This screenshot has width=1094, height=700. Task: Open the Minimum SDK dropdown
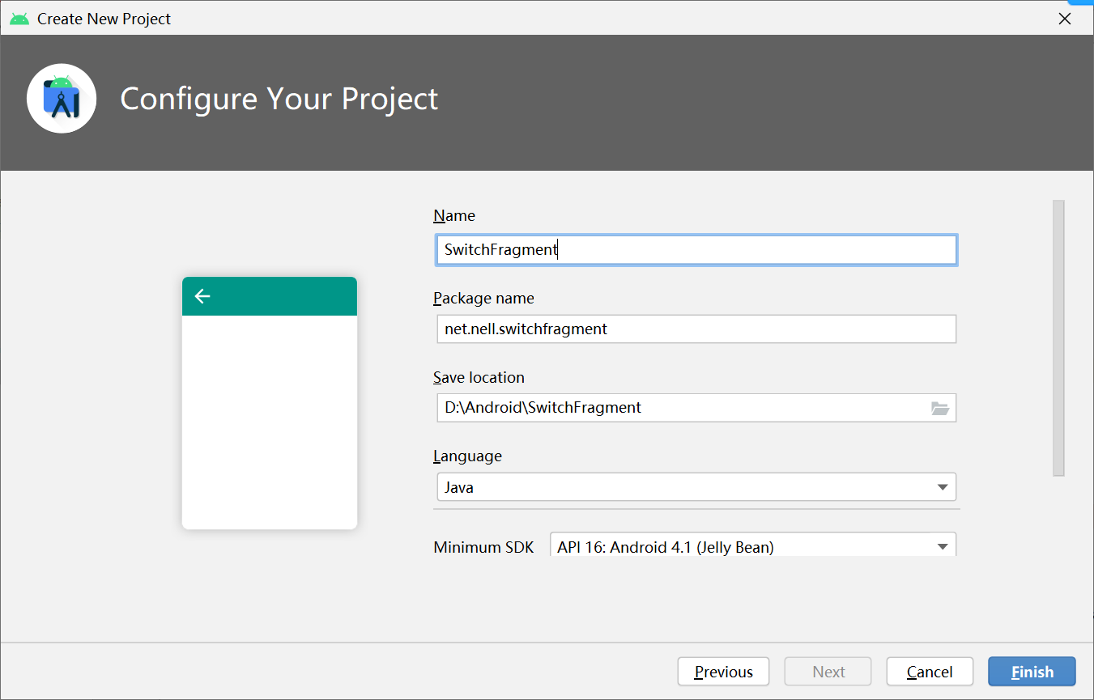[753, 545]
